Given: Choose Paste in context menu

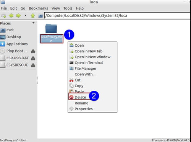Looking at the screenshot, I should pos(92,91).
